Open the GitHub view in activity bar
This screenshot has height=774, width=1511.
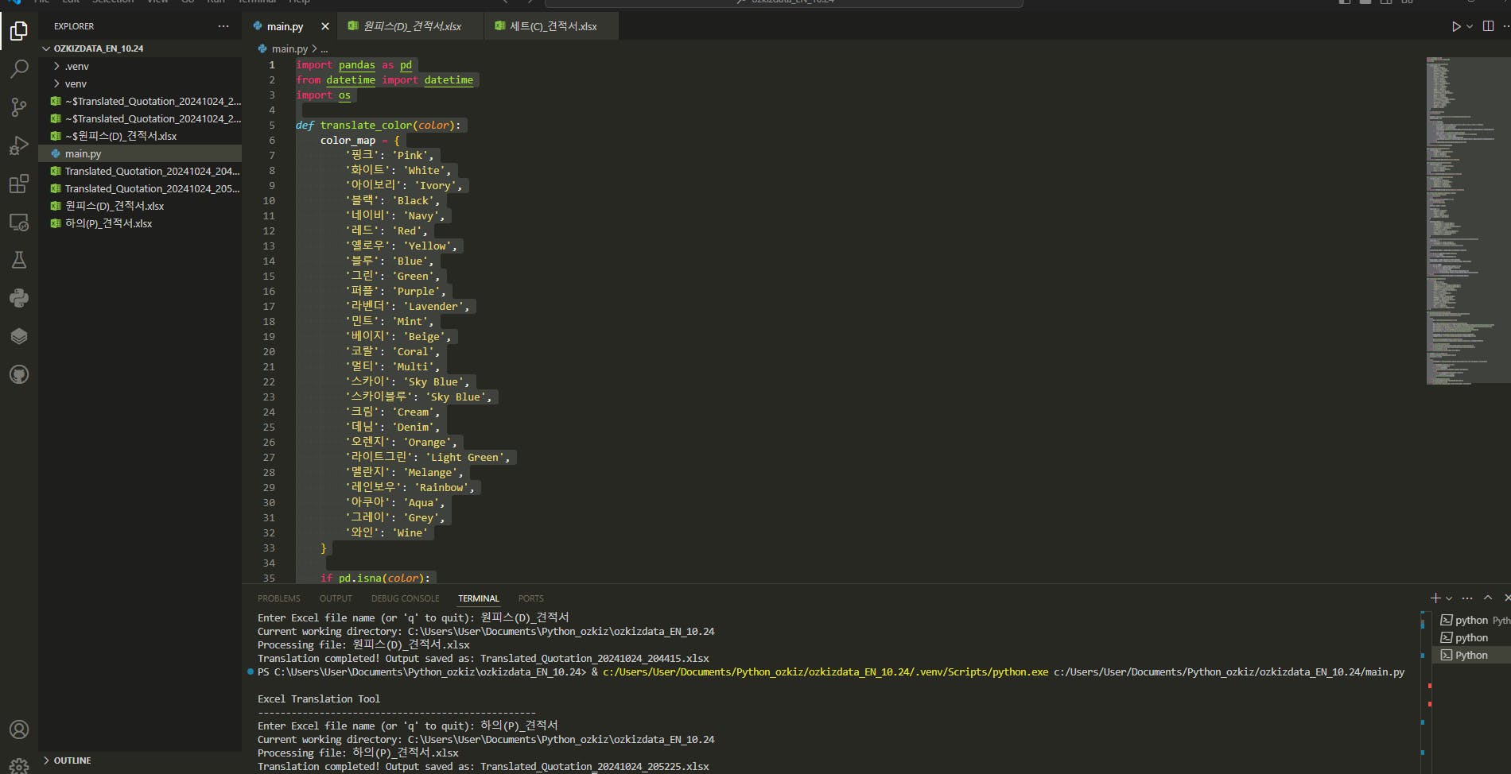[19, 374]
